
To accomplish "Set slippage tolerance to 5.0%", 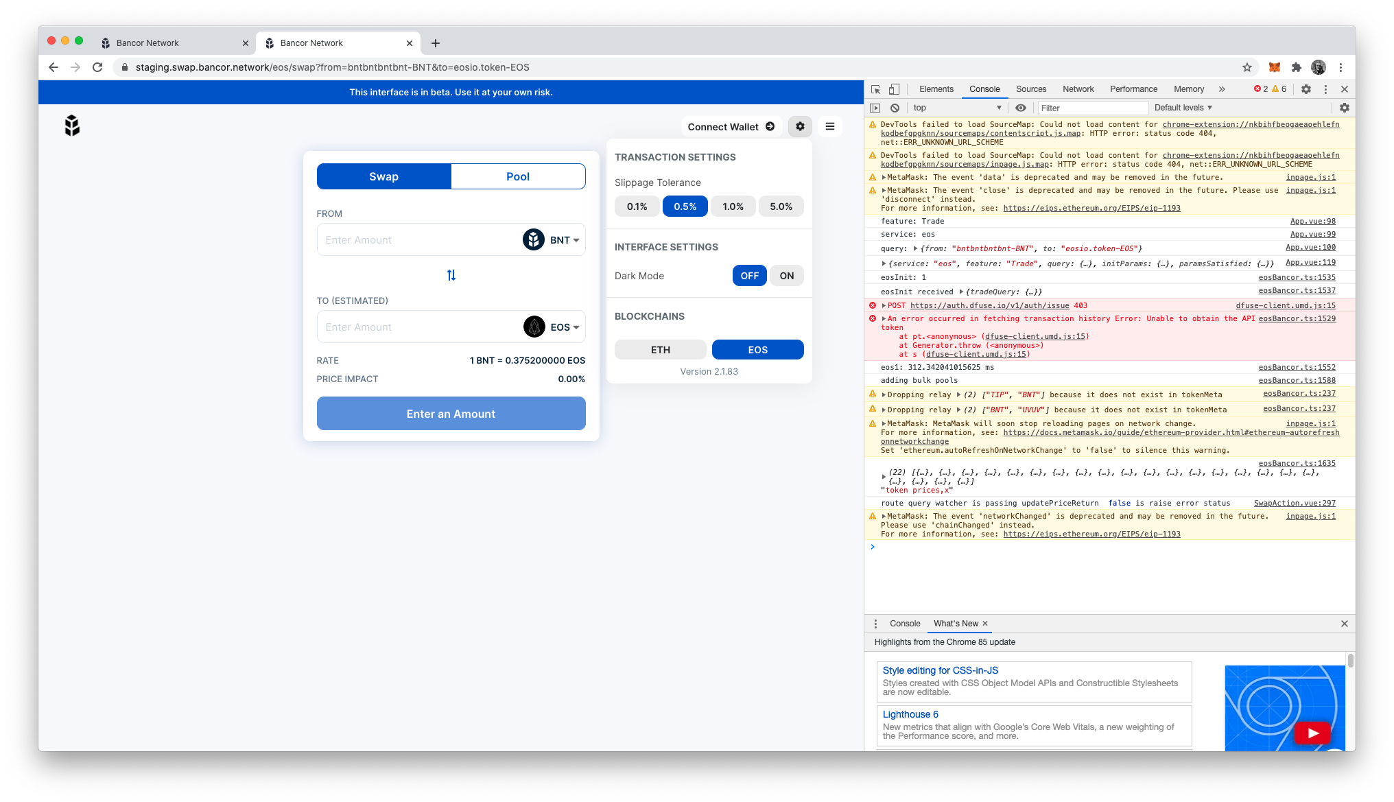I will 781,207.
